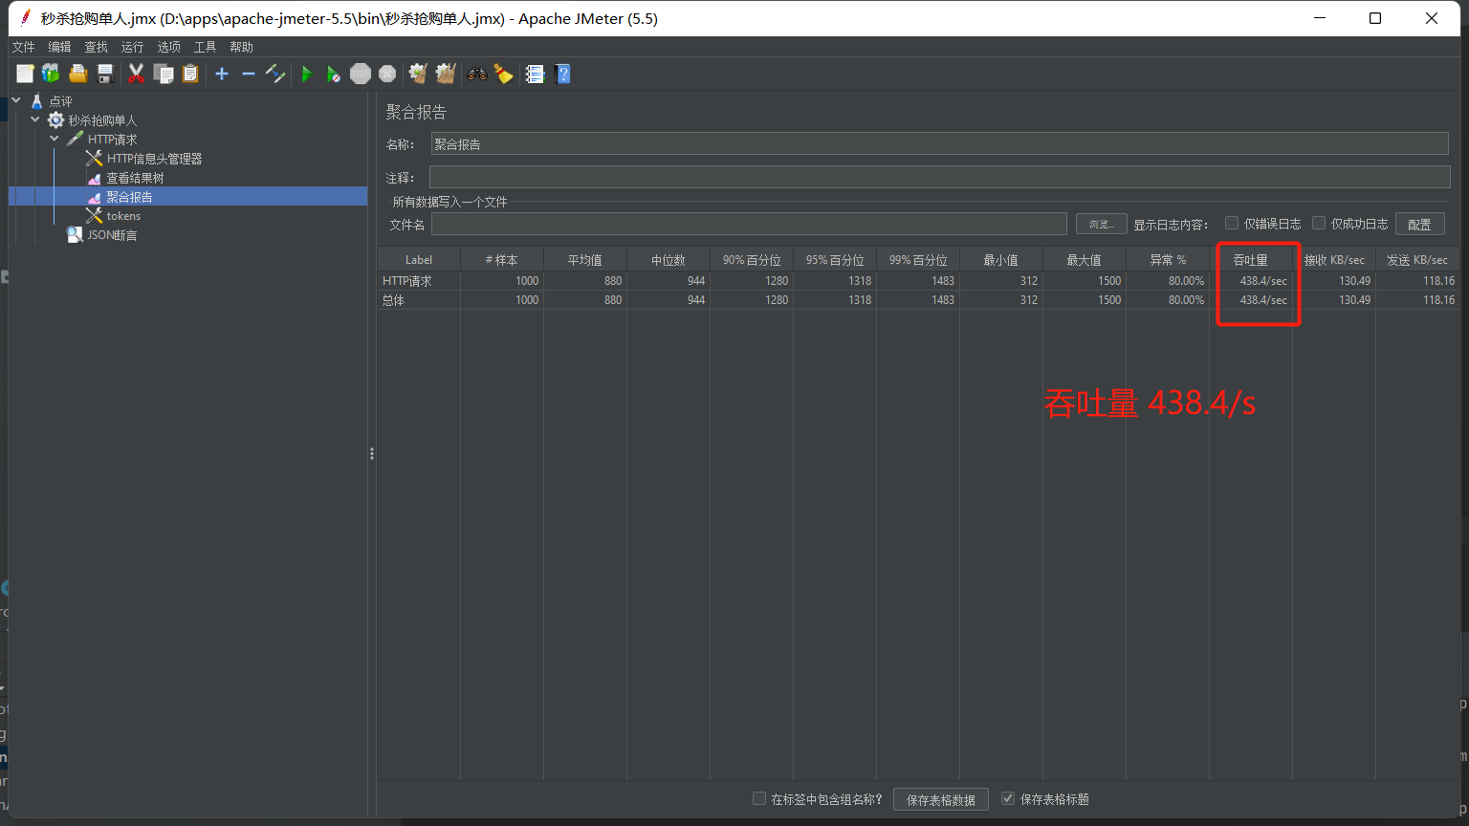This screenshot has height=826, width=1469.
Task: Open the 编辑 menu
Action: click(x=59, y=47)
